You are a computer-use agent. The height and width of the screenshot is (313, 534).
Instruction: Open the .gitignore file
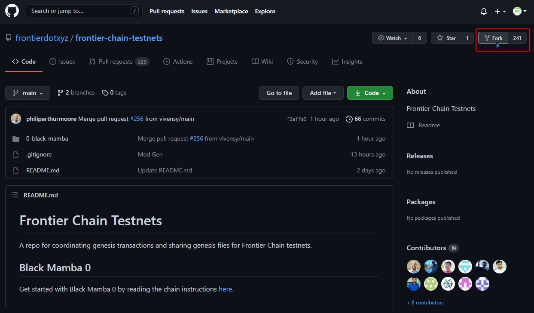pyautogui.click(x=39, y=154)
